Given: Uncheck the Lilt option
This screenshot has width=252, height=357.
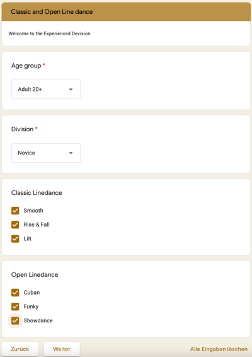Looking at the screenshot, I should [15, 238].
